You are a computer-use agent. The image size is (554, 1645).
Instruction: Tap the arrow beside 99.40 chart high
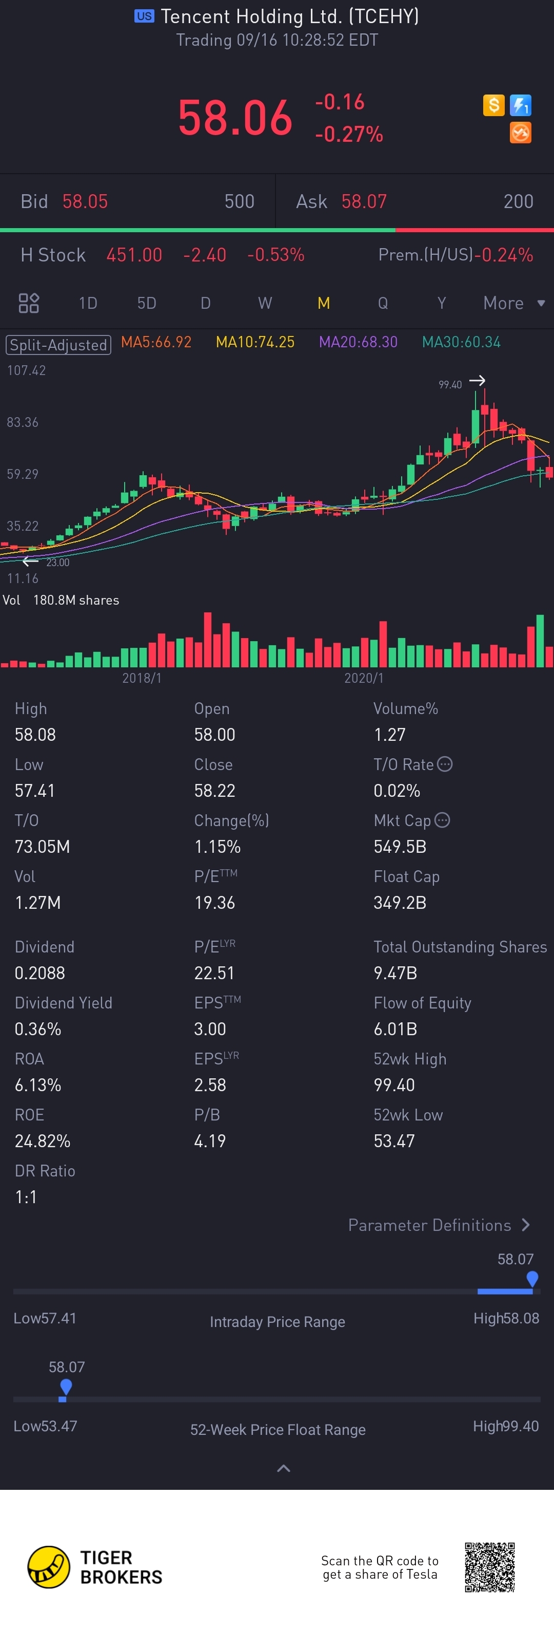[x=478, y=381]
